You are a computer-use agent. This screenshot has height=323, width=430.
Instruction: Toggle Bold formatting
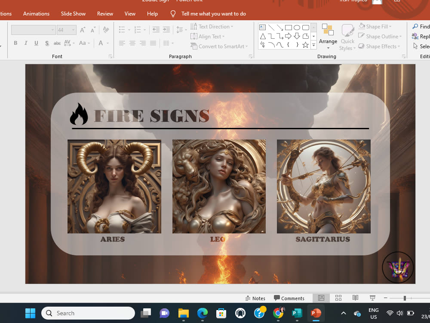click(x=15, y=43)
